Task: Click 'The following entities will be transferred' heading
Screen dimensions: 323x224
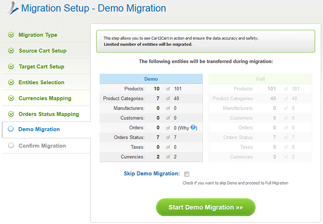Action: click(x=206, y=62)
